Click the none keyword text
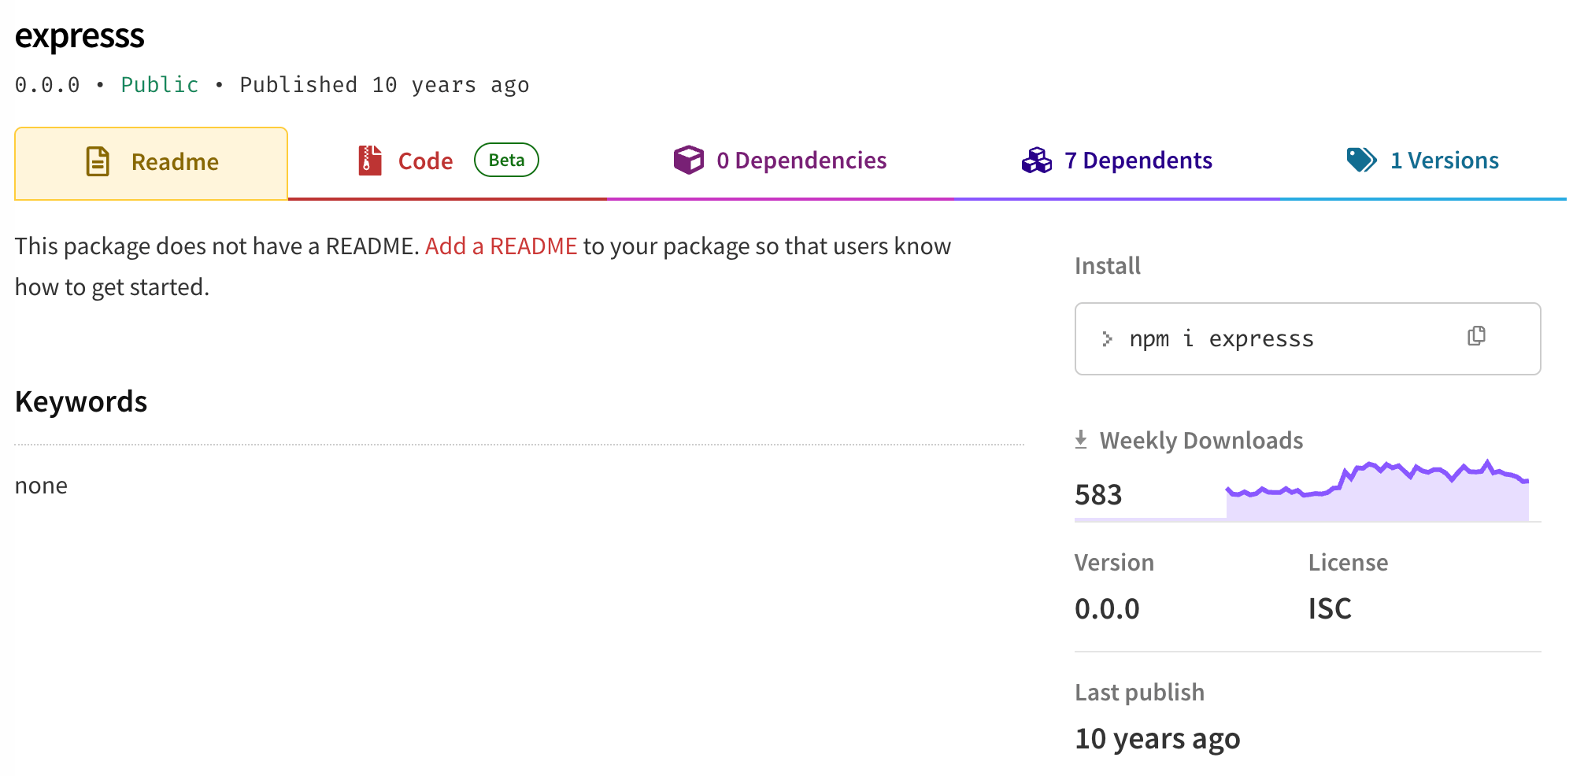This screenshot has height=776, width=1573. [41, 486]
